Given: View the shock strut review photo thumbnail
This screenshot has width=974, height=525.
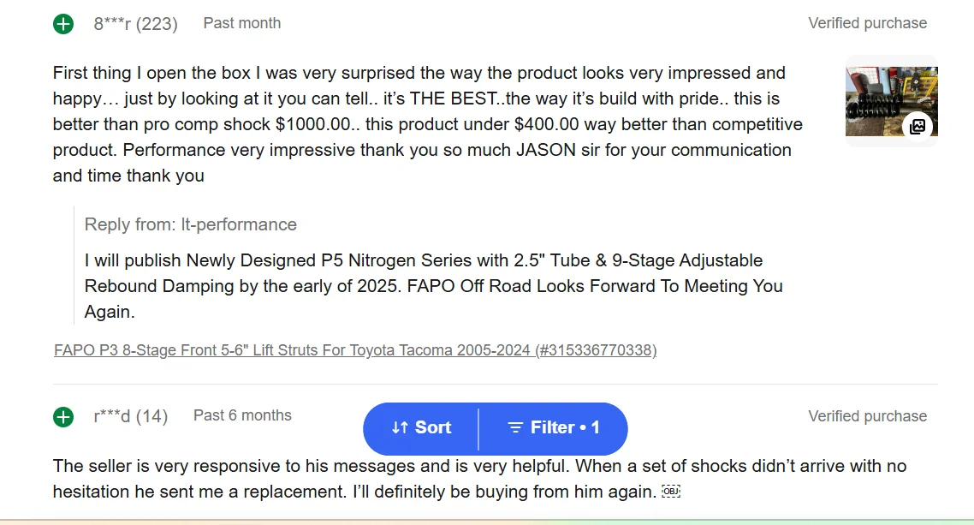Looking at the screenshot, I should 882,94.
